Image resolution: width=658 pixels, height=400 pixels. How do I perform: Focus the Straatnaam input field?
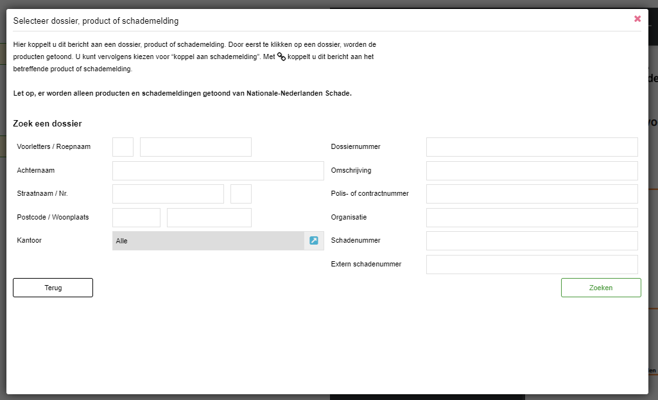(168, 194)
